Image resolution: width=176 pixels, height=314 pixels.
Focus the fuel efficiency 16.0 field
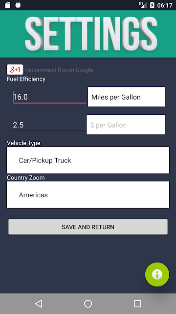[x=49, y=97]
